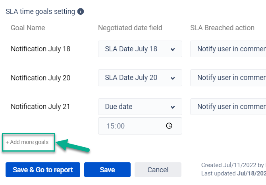Click the Goal Name column header

pyautogui.click(x=28, y=28)
